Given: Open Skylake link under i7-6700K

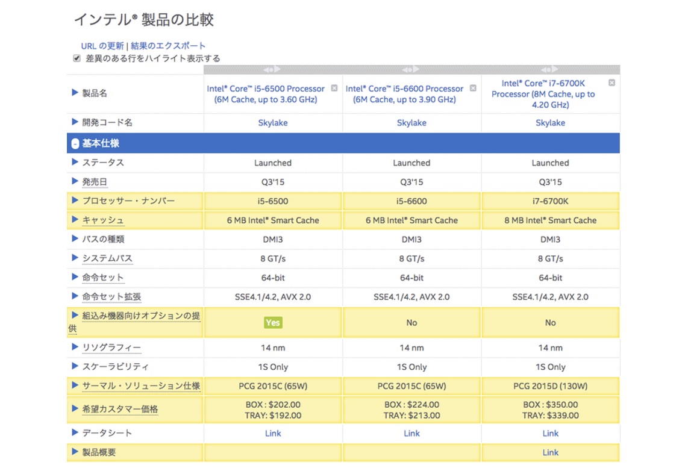Looking at the screenshot, I should pyautogui.click(x=550, y=123).
